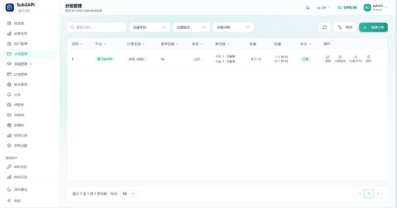Open the 全部状态 status filter dropdown
Viewport: 397px width, 208px height.
192,28
